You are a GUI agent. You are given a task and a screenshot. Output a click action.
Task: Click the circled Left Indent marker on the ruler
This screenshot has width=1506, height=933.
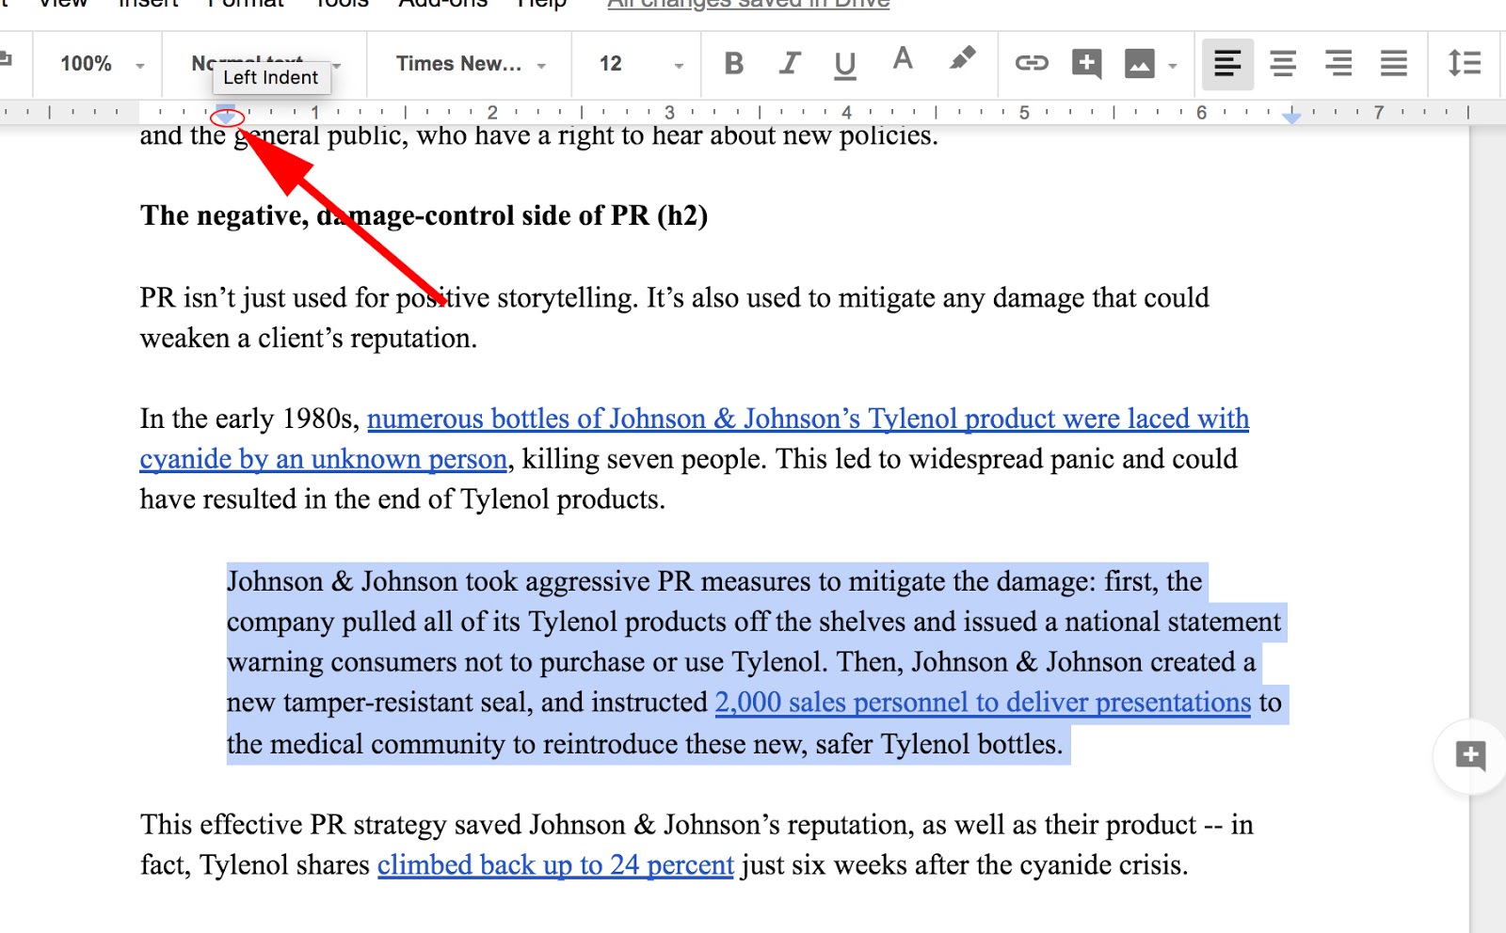(x=227, y=119)
